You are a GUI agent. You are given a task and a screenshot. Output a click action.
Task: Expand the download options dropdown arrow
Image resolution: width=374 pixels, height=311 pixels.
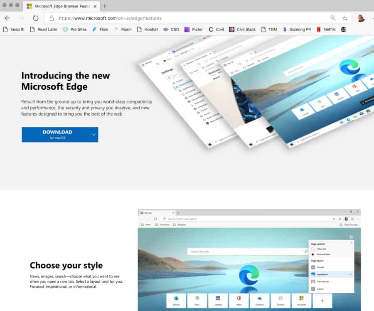tap(94, 135)
